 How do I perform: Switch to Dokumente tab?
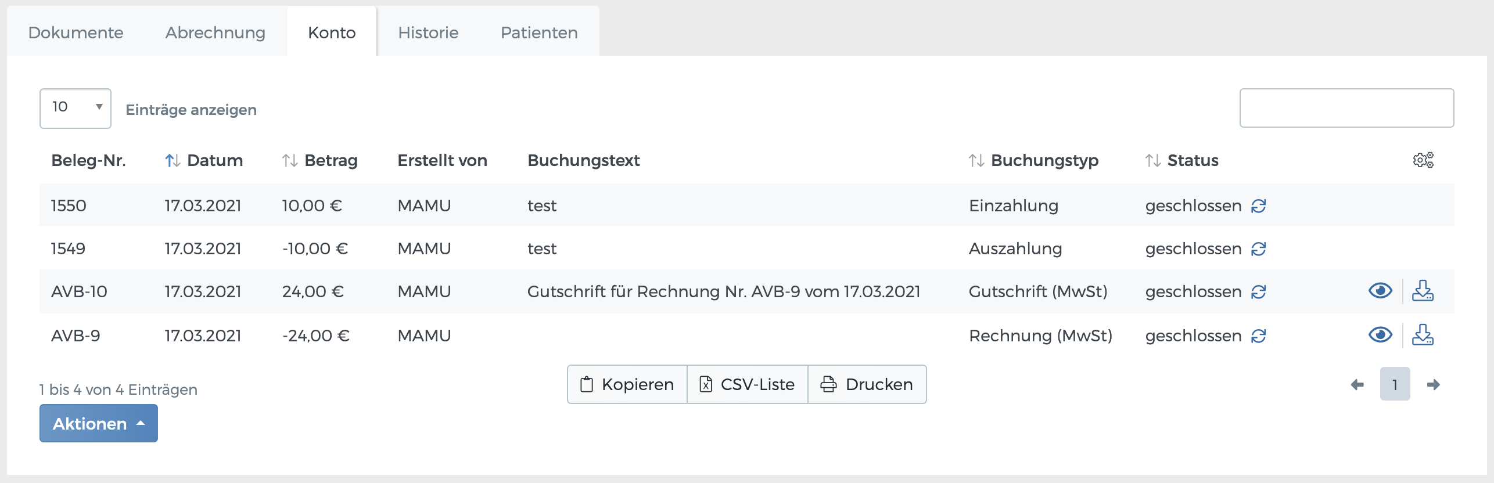(x=76, y=33)
